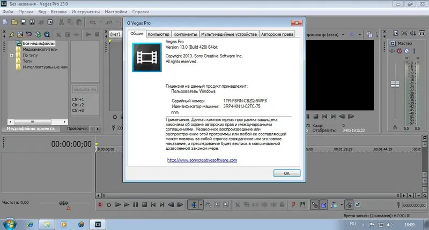Go to end in timeline transport

pyautogui.click(x=162, y=205)
